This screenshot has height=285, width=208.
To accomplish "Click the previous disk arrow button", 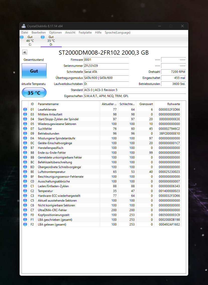I will pos(25,52).
